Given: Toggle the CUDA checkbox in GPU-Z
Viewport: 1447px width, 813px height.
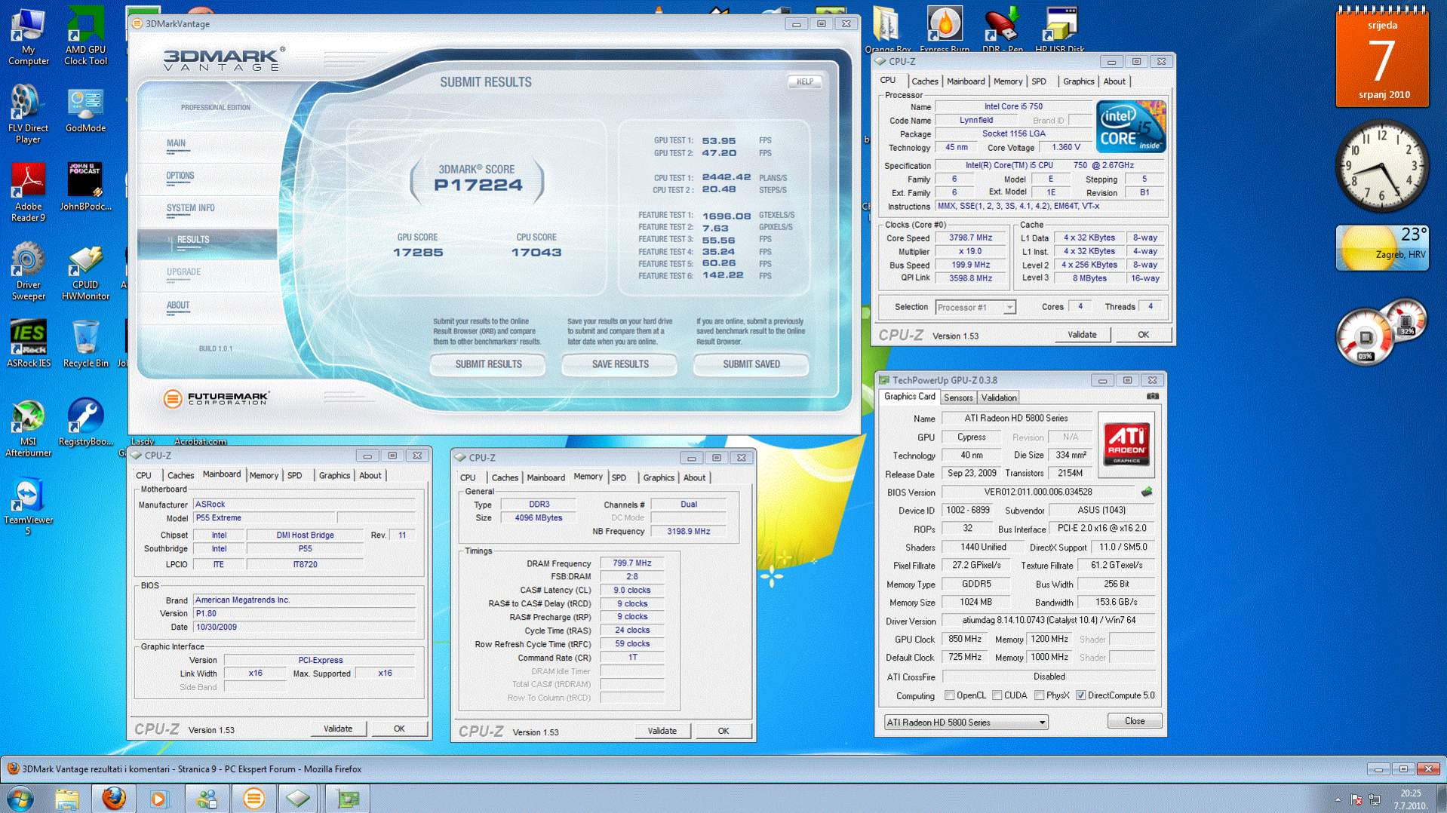Looking at the screenshot, I should [997, 695].
